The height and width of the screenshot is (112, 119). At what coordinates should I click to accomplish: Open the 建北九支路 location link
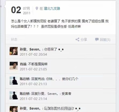(52, 8)
